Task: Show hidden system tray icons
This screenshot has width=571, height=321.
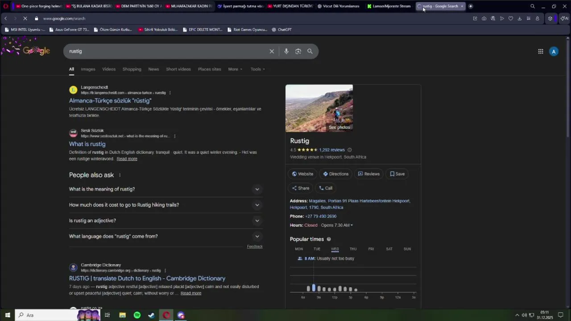Action: click(x=517, y=315)
